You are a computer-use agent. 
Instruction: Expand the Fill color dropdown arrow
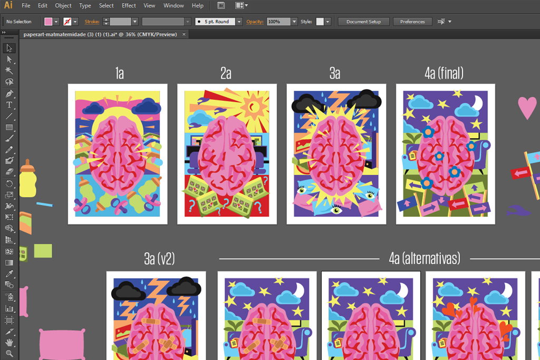[x=56, y=22]
